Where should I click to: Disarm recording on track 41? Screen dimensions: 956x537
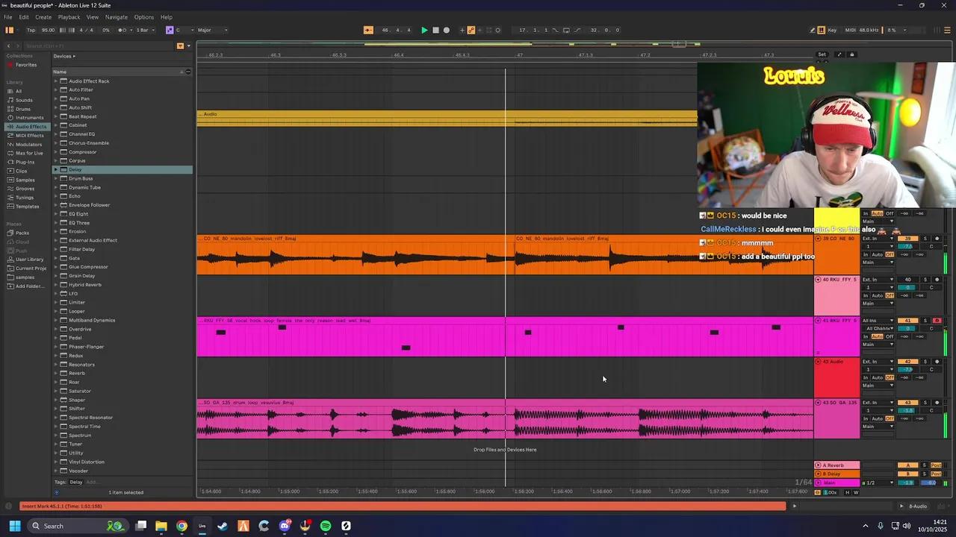(x=937, y=321)
